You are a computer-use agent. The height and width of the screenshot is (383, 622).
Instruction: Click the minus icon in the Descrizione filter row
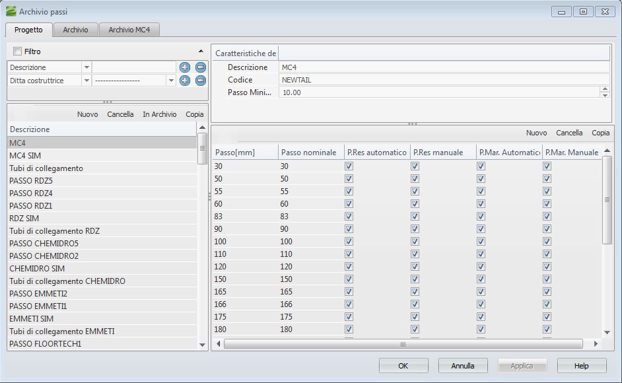coord(201,67)
